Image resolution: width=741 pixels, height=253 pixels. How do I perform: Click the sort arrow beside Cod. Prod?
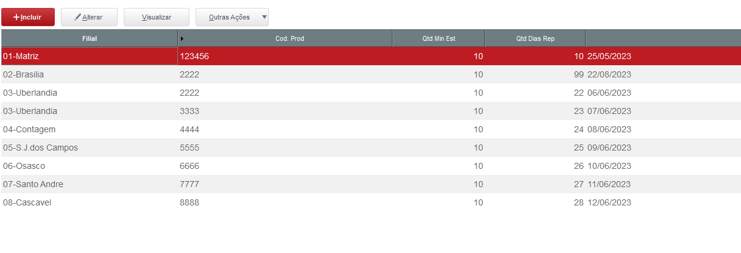pos(182,38)
